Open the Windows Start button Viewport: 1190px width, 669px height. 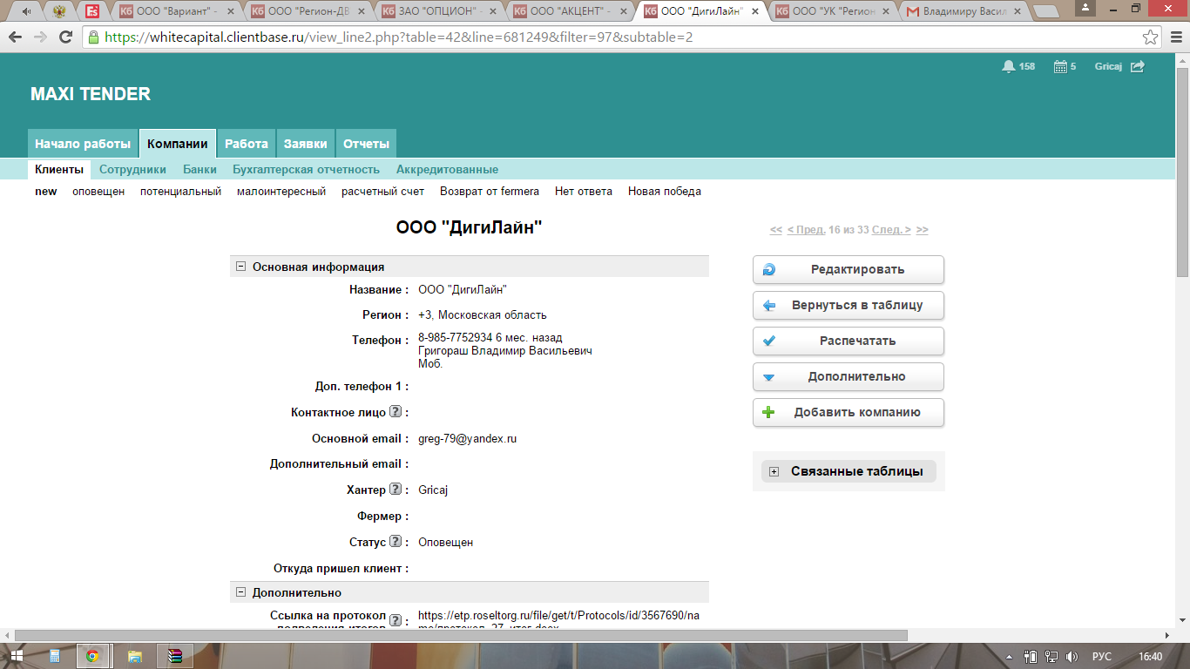(x=17, y=656)
